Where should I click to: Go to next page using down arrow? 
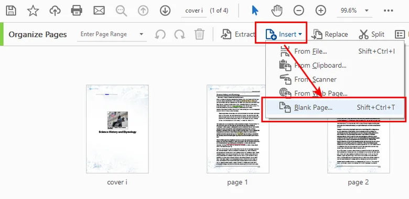[x=165, y=11]
